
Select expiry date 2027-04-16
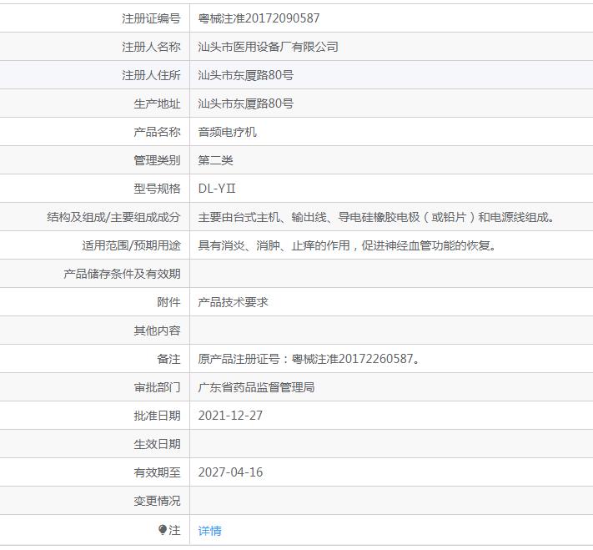pyautogui.click(x=230, y=472)
